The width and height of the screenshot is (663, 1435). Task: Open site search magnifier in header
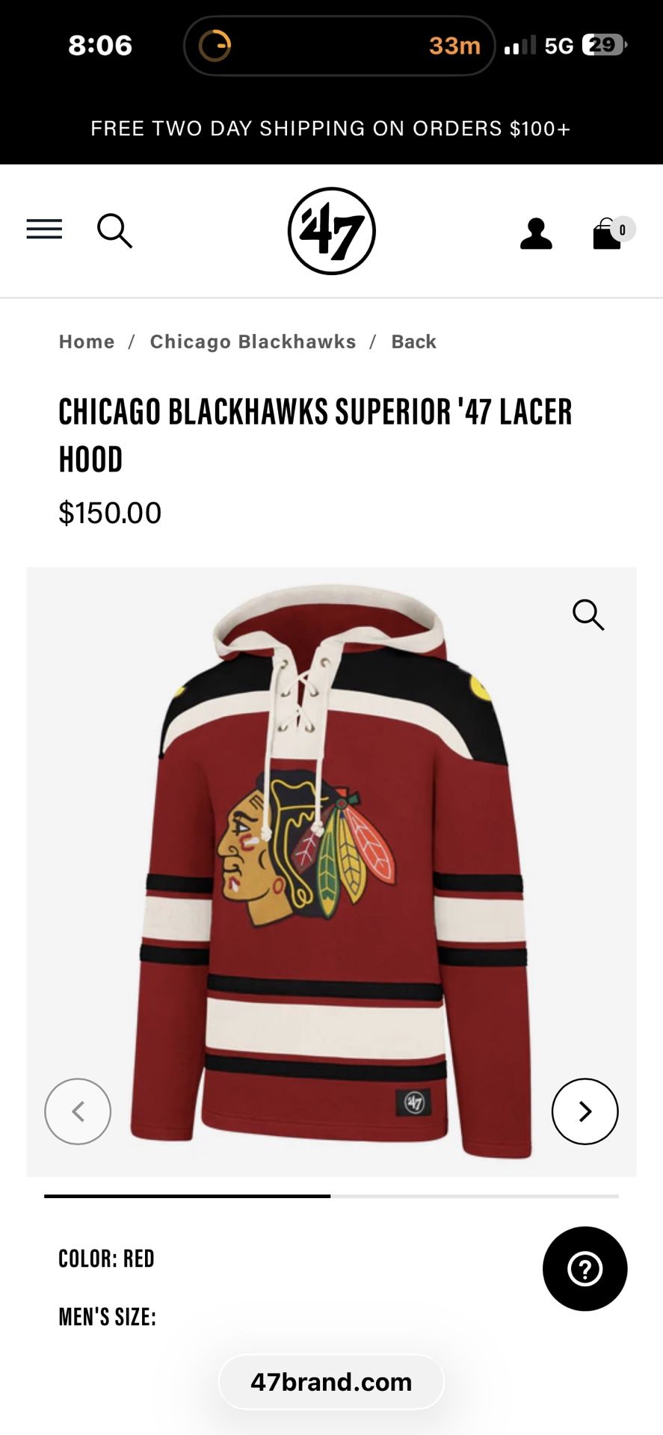tap(114, 231)
